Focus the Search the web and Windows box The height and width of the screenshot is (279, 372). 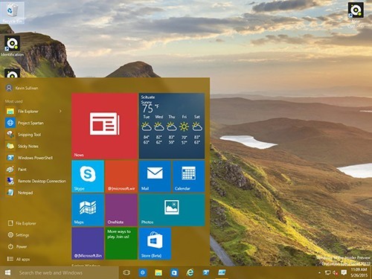point(67,273)
